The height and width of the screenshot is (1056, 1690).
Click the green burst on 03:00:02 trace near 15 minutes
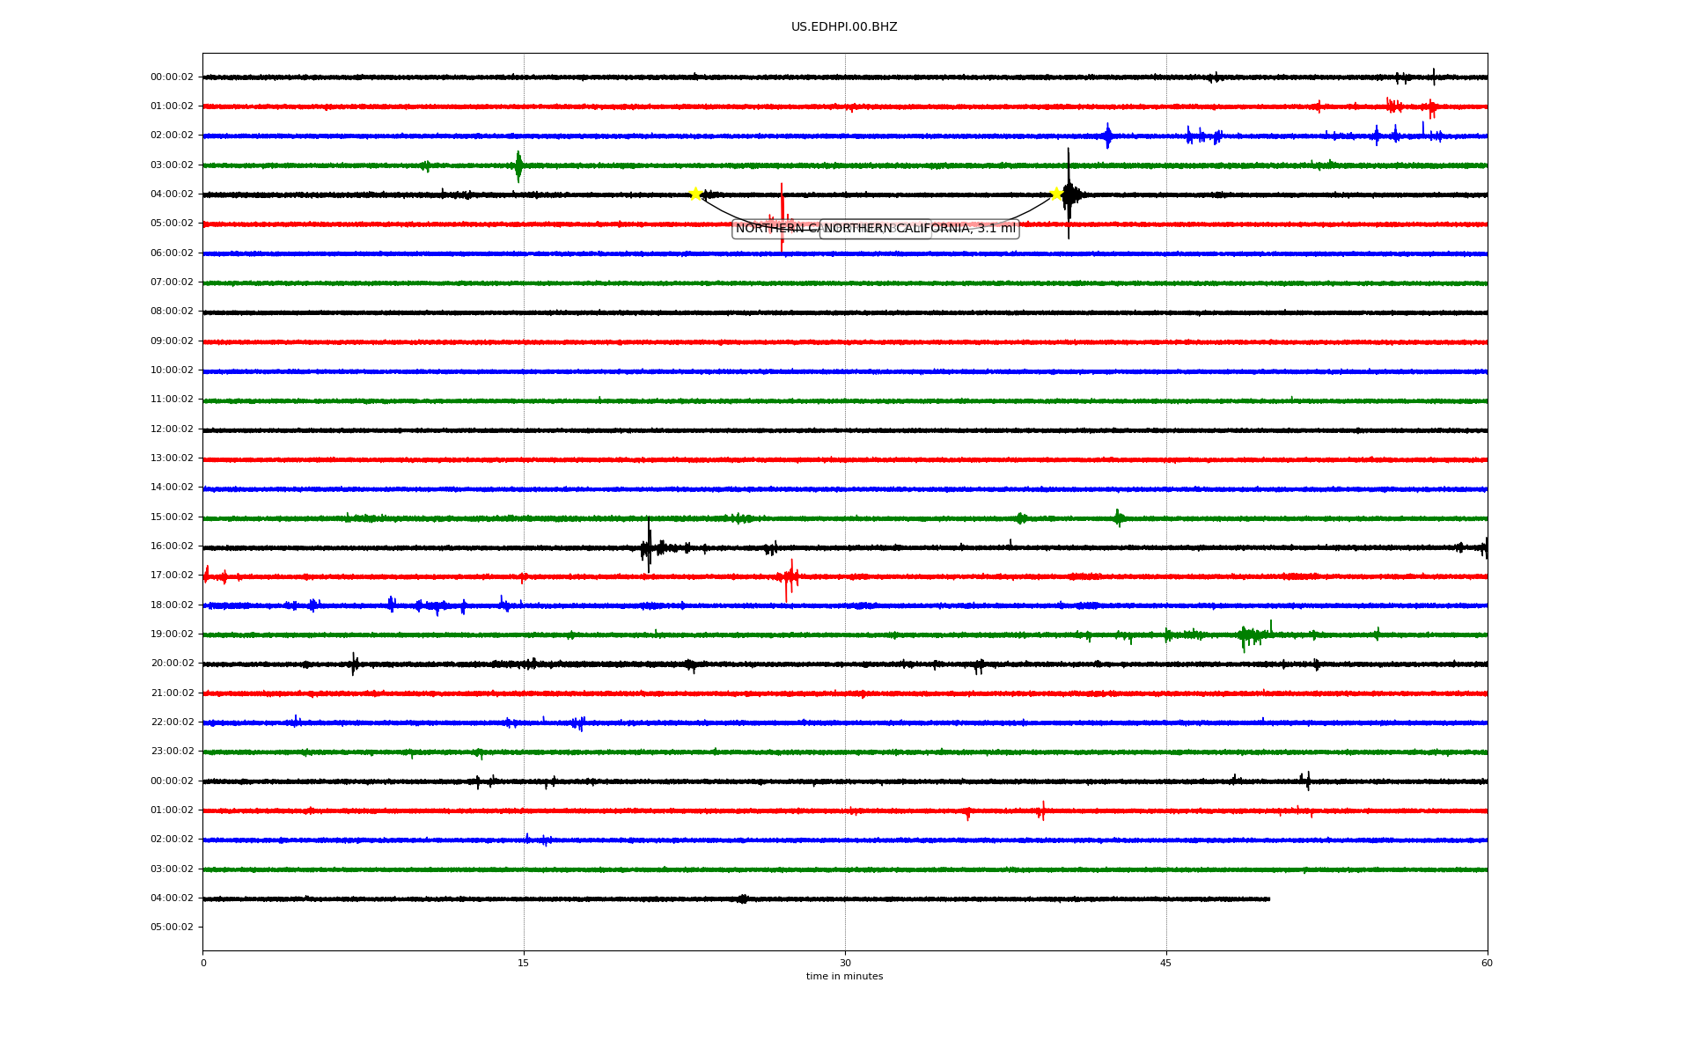(518, 165)
